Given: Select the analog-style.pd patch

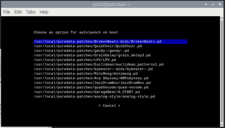Looking at the screenshot, I should click(94, 97).
